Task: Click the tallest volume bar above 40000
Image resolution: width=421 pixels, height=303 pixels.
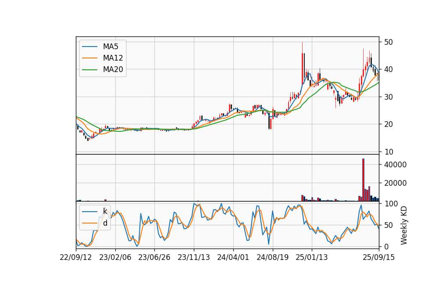Action: coord(363,180)
